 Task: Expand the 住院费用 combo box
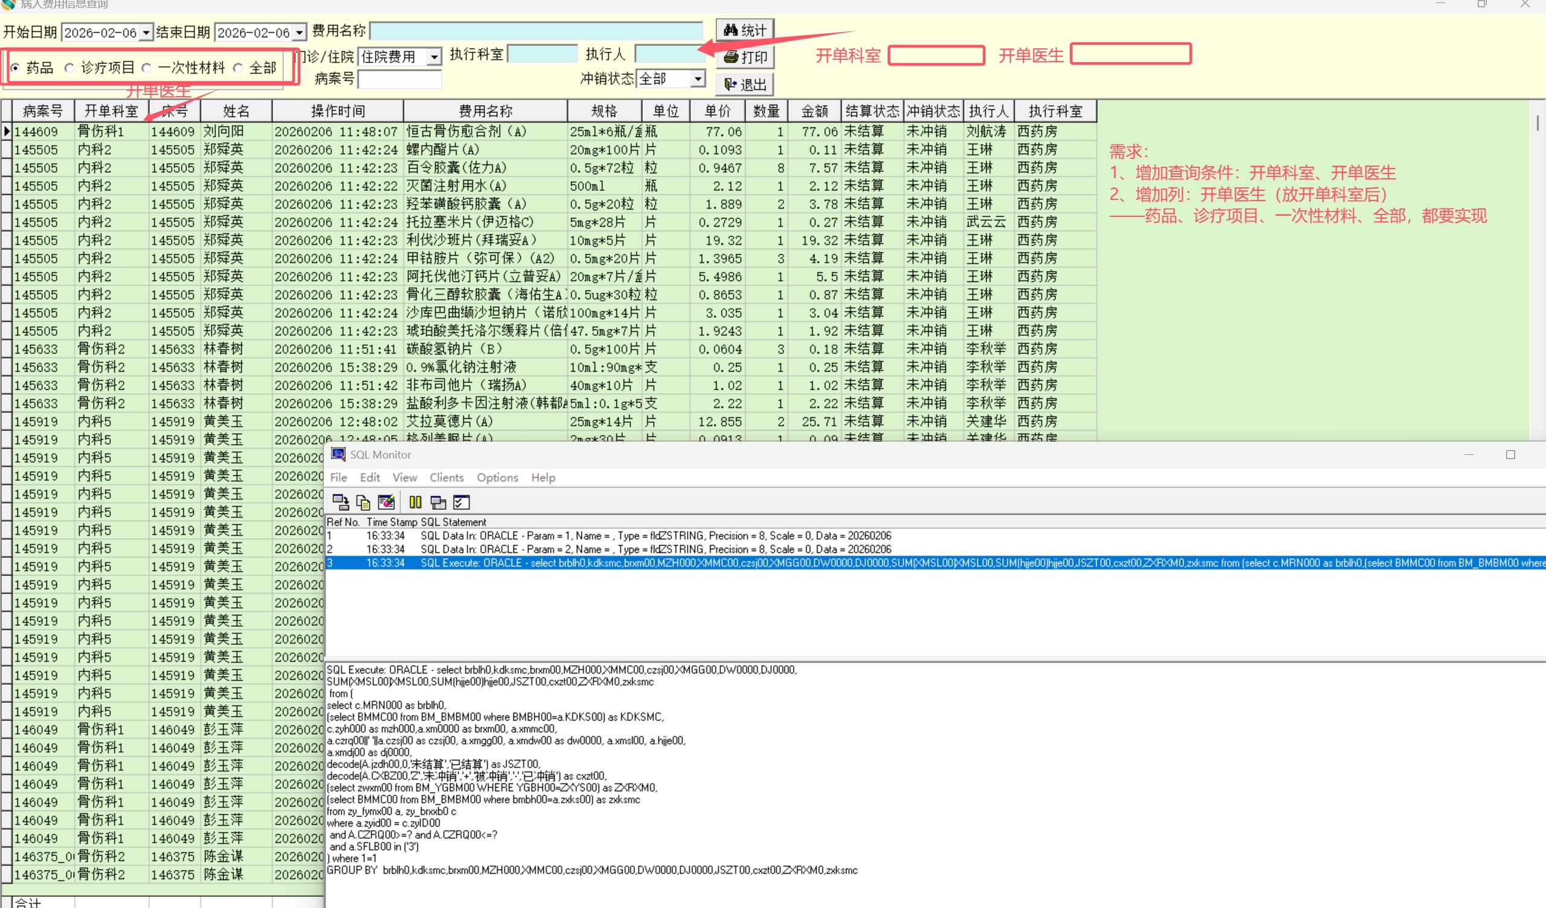(434, 57)
